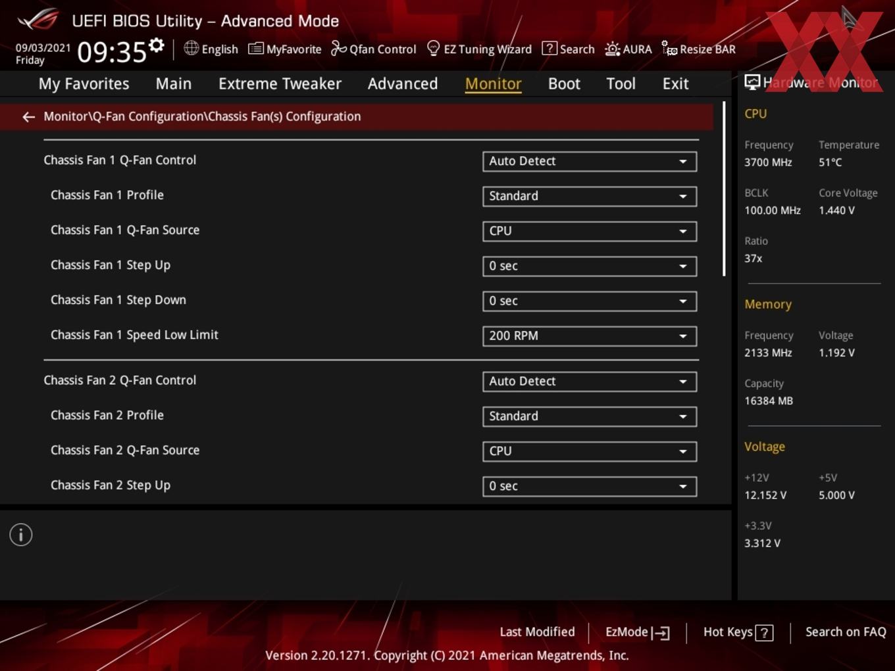Screen dimensions: 895x671
Task: Open Chassis Fan 1 Profile dropdown
Action: 590,196
